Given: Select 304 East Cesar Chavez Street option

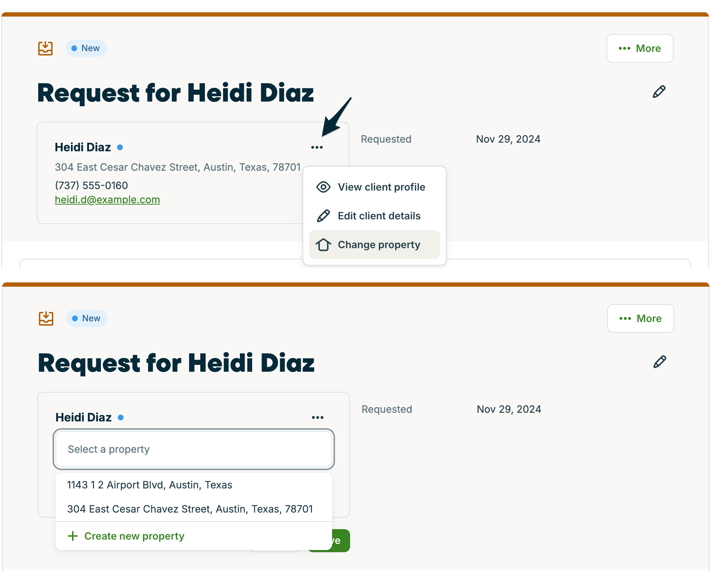Looking at the screenshot, I should pyautogui.click(x=190, y=509).
